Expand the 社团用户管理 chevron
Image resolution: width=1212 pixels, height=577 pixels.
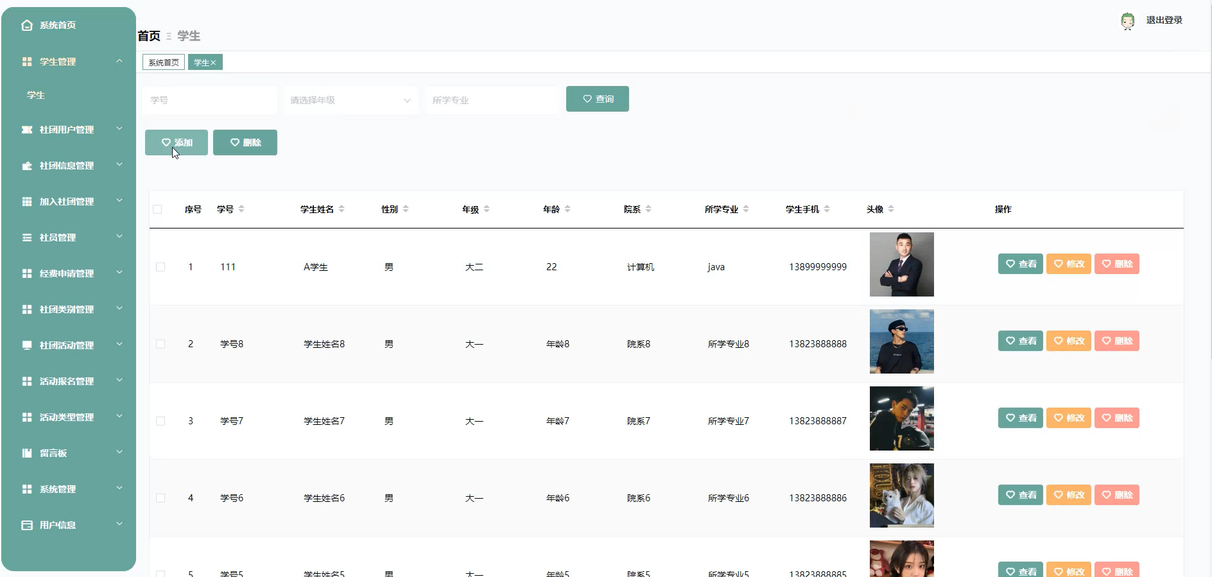119,129
